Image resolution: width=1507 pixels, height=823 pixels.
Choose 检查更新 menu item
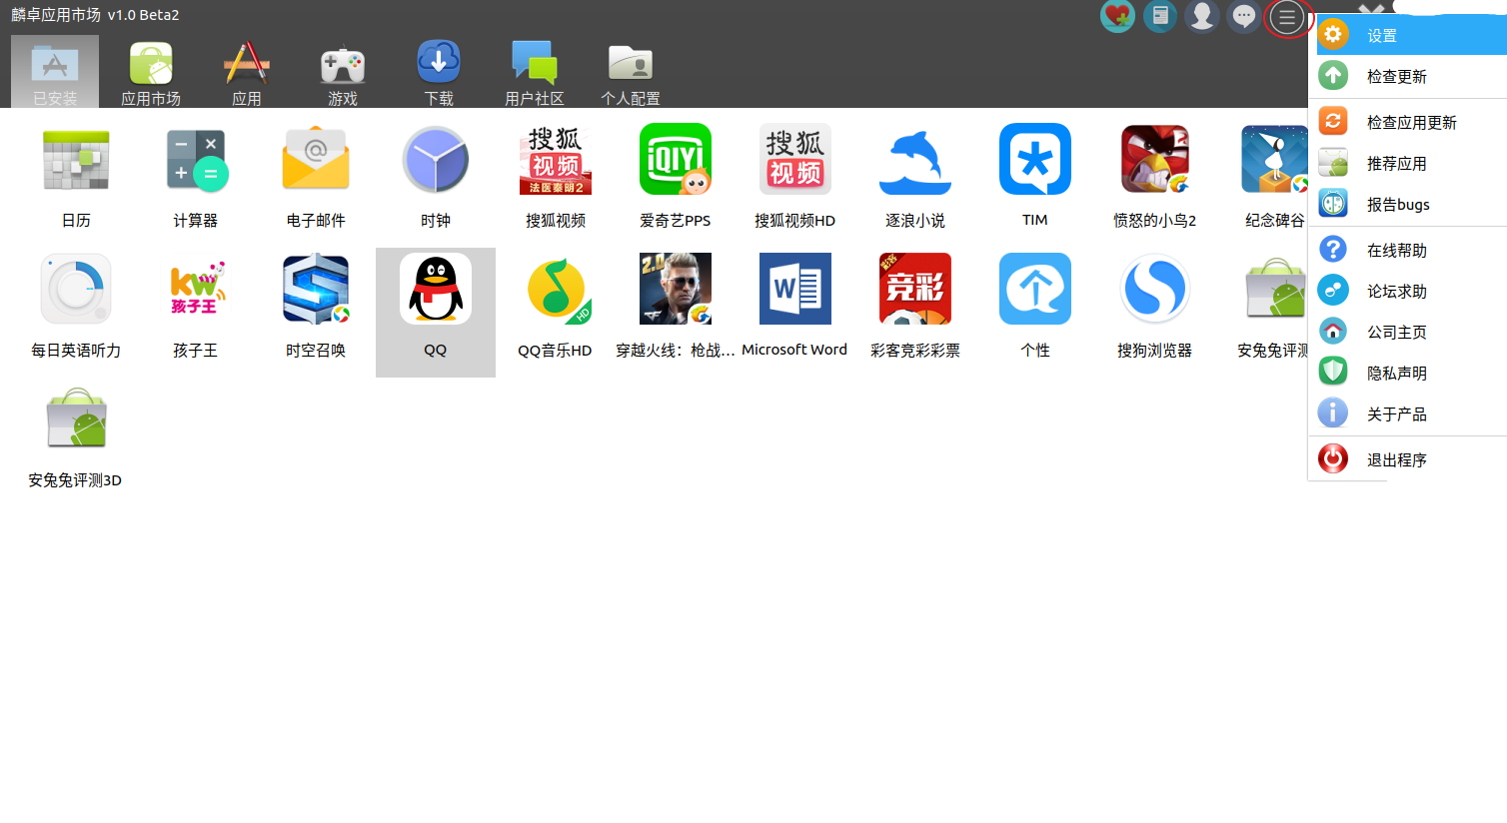tap(1407, 76)
